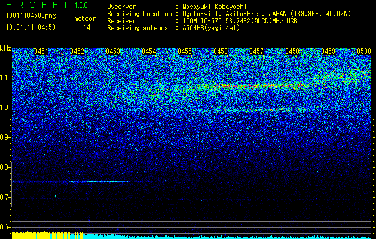376x239 pixels.
Task: Click the 0457 time marker
Action: (x=256, y=51)
